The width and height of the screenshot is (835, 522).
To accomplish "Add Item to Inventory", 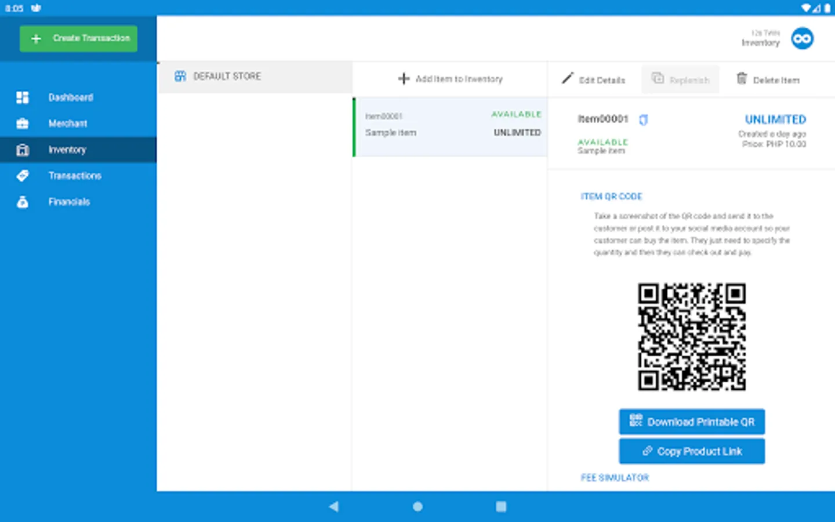I will 450,79.
